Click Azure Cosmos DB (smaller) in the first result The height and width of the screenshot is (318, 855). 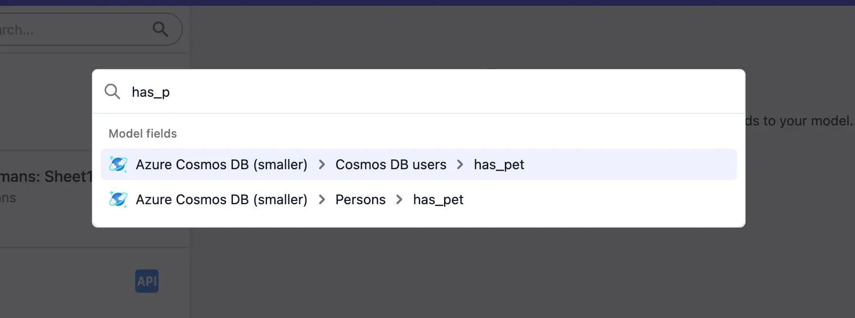point(221,164)
